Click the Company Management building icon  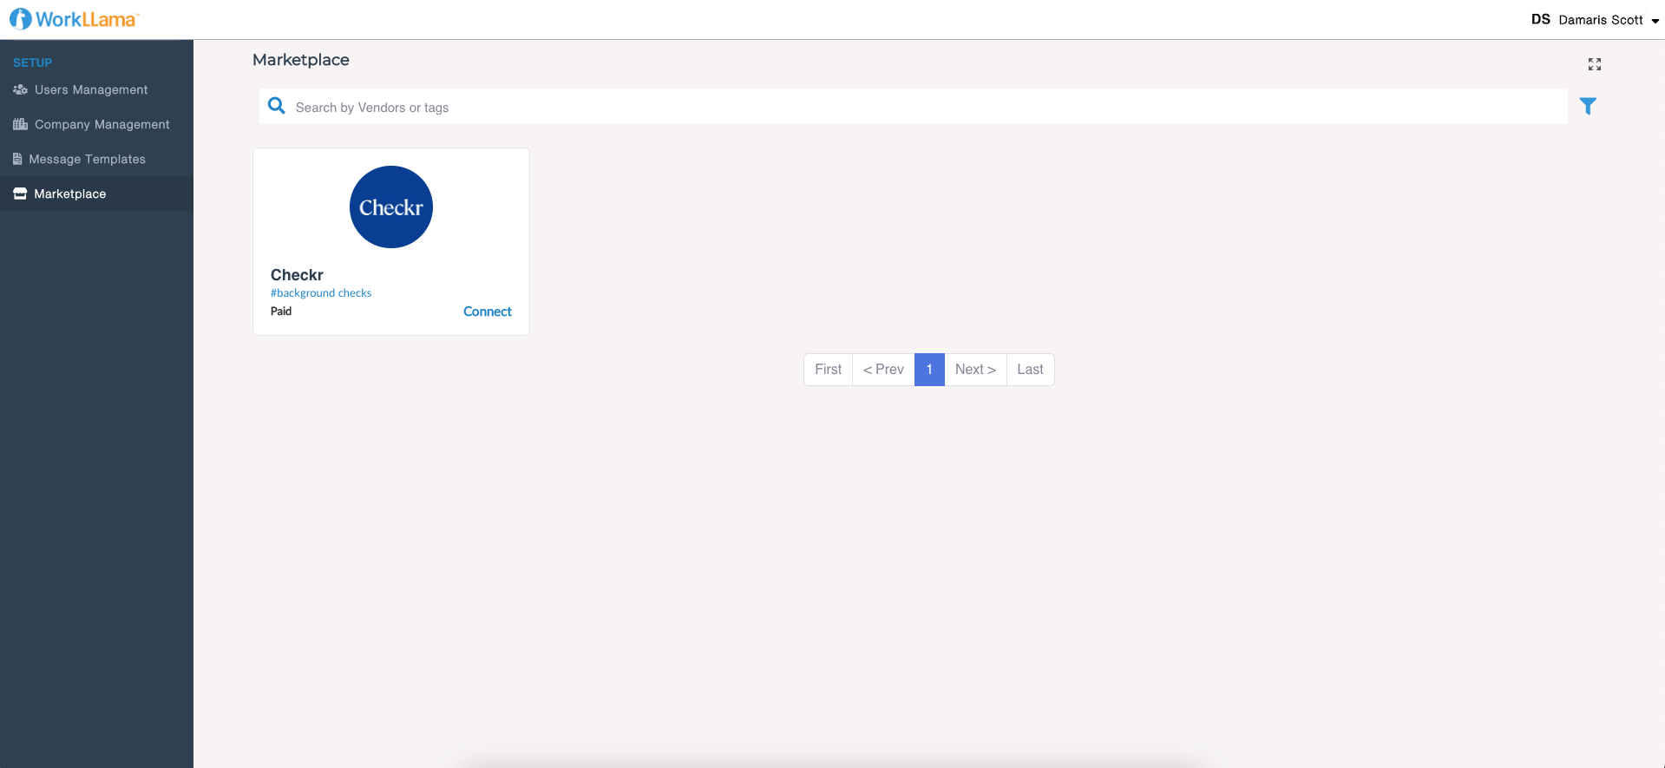[x=20, y=124]
